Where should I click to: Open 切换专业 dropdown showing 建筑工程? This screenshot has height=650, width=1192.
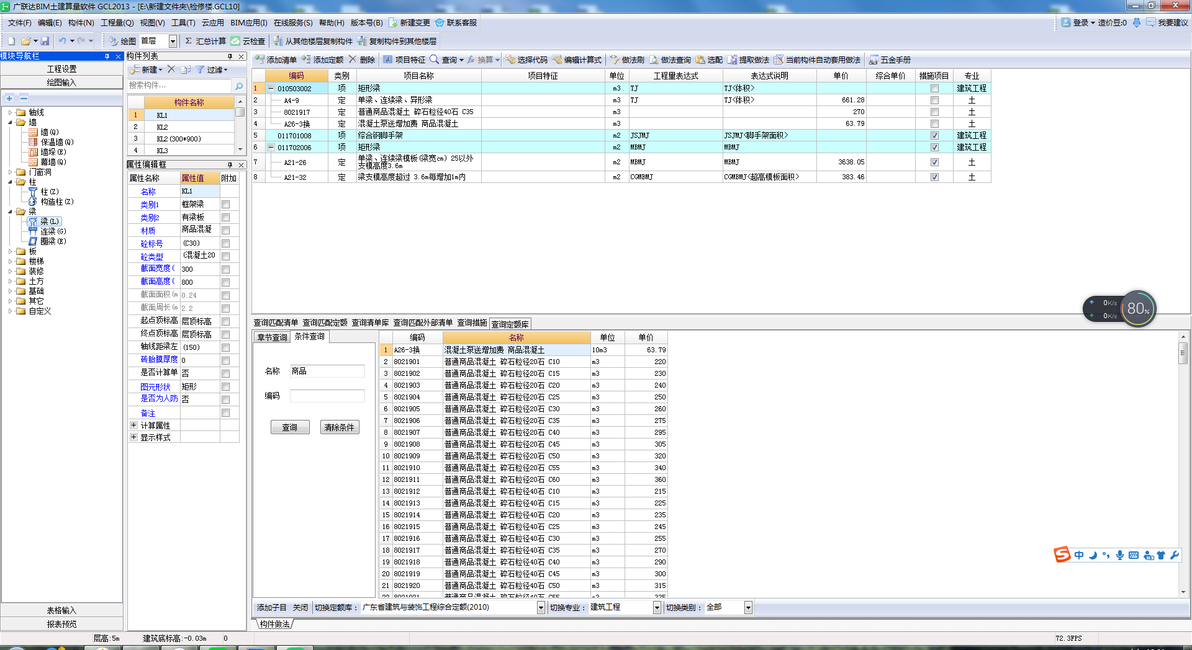coord(657,608)
